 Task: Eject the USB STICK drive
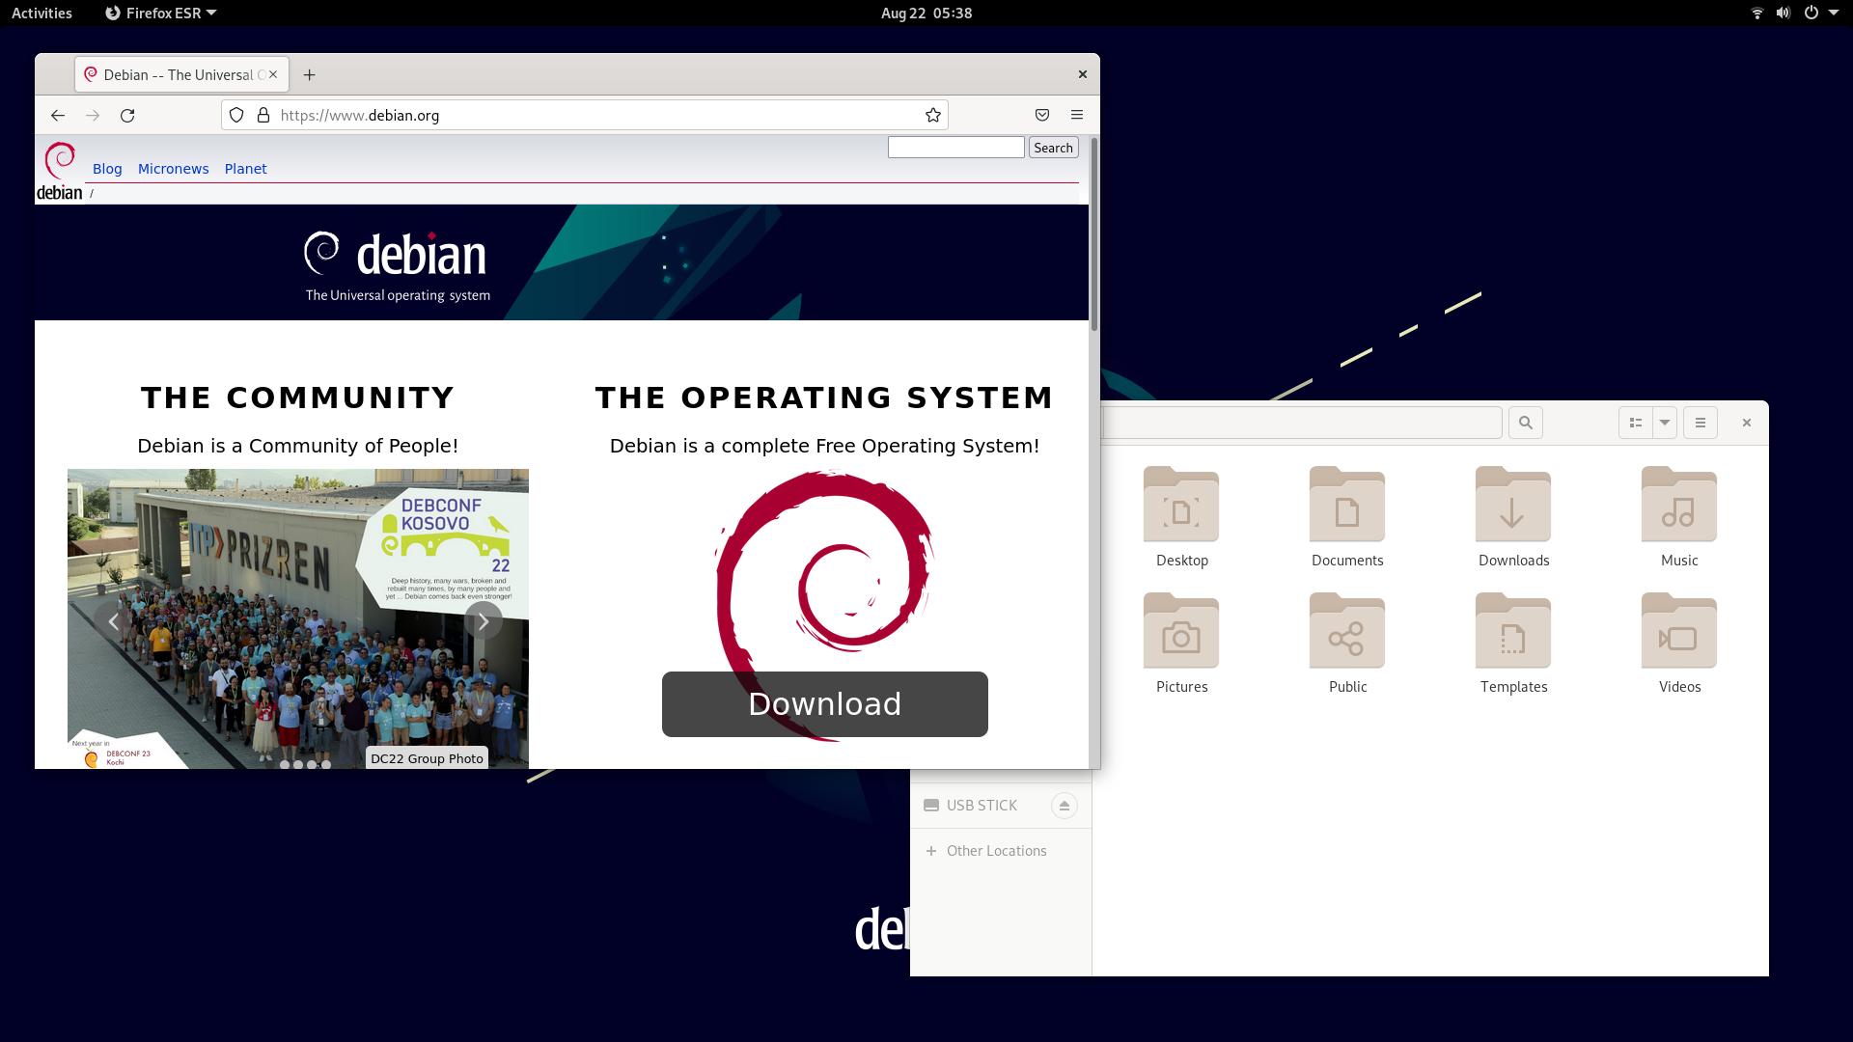[x=1064, y=806]
